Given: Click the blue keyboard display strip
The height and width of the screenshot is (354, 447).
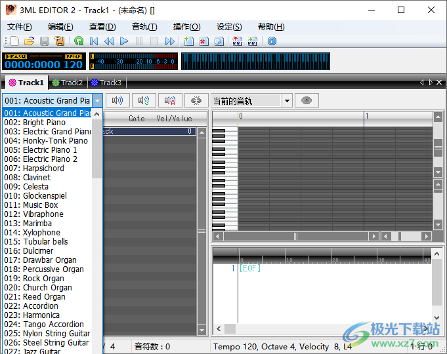Looking at the screenshot, I should click(x=256, y=61).
